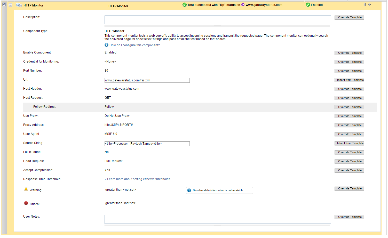Viewport: 388px width, 238px height.
Task: Click the 'Test successful with "Up" status on' text
Action: (x=214, y=5)
